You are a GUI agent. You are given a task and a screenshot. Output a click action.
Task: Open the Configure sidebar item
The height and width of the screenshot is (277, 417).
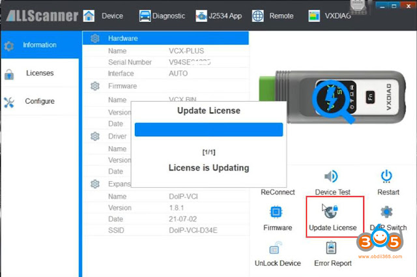click(40, 101)
